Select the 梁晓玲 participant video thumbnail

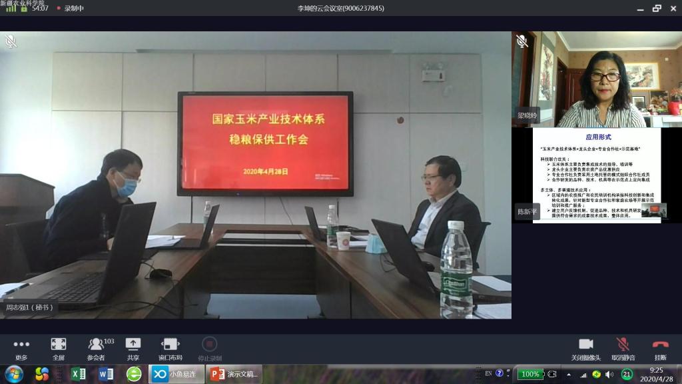point(597,80)
